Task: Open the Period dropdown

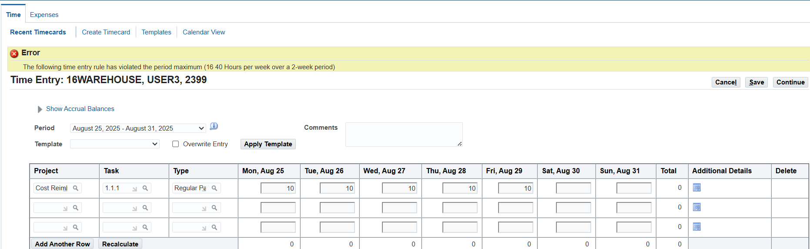Action: (137, 128)
